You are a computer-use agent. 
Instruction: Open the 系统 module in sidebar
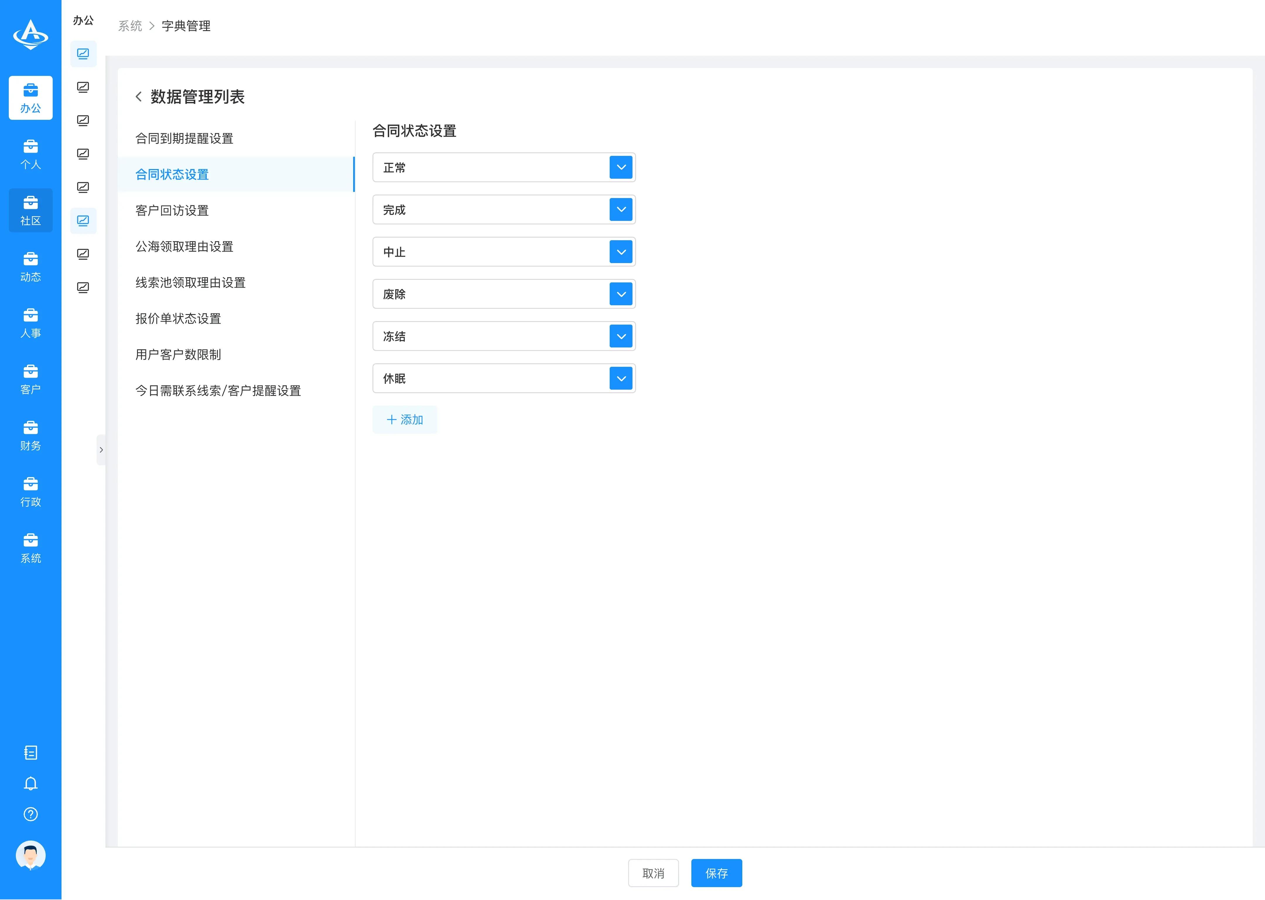point(30,548)
